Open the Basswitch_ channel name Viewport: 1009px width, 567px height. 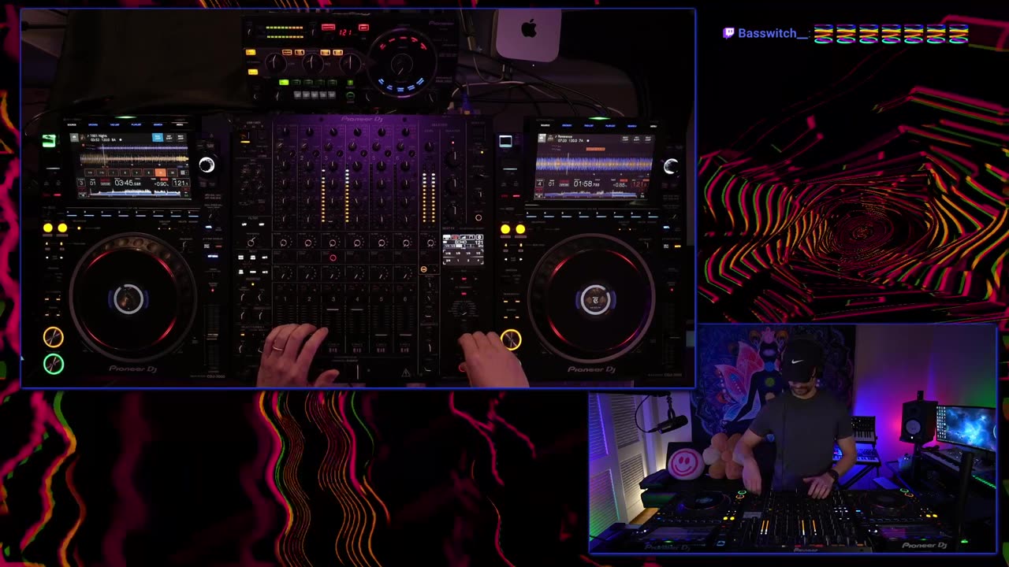[x=773, y=33]
